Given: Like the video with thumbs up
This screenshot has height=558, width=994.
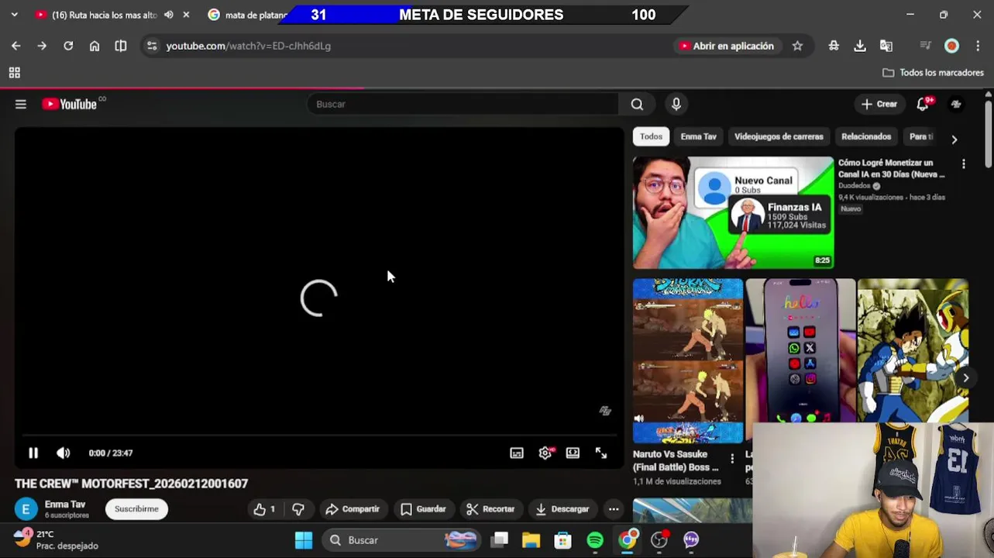Looking at the screenshot, I should point(264,509).
